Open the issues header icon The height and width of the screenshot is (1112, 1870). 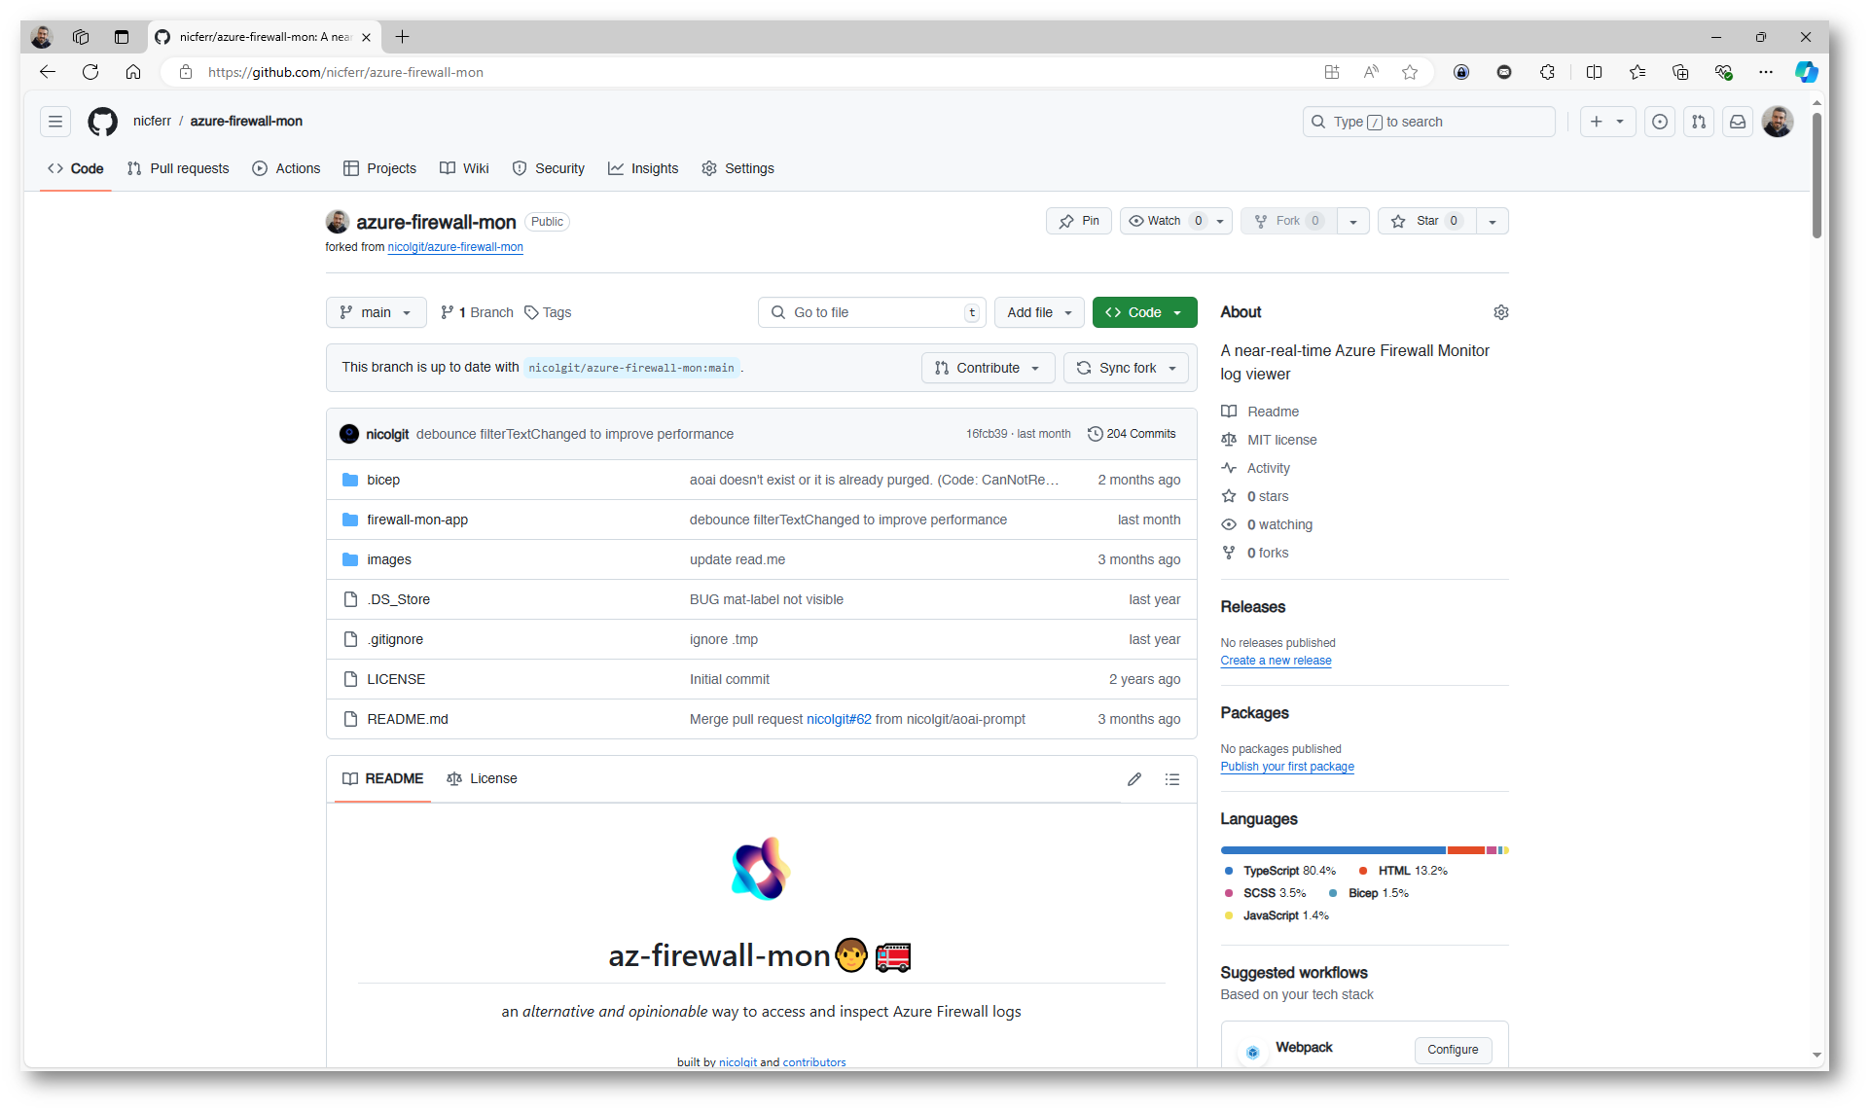(1659, 122)
